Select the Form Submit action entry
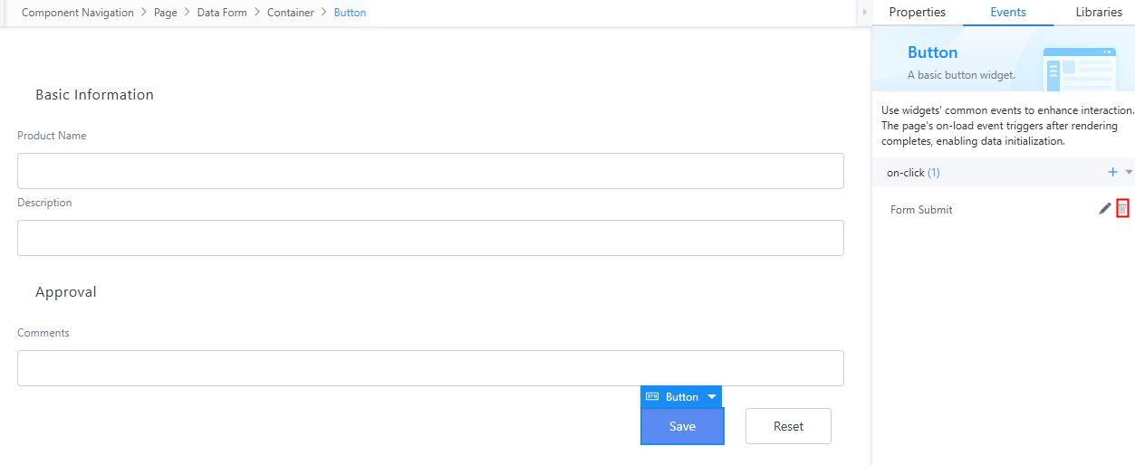The image size is (1135, 465). coord(921,210)
